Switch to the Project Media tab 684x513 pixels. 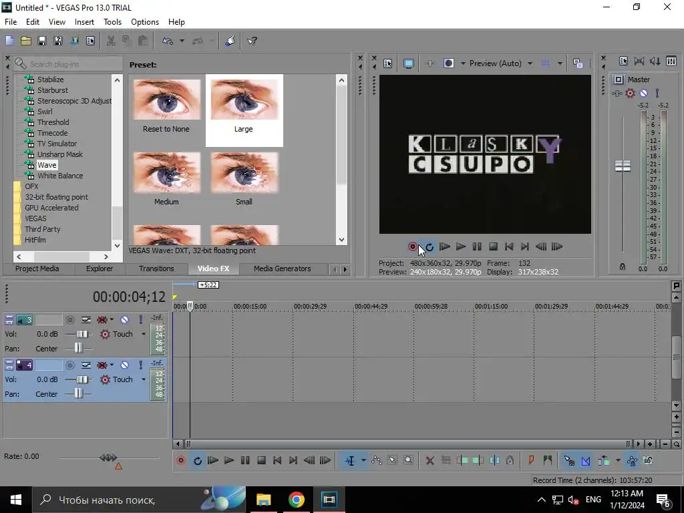[37, 269]
